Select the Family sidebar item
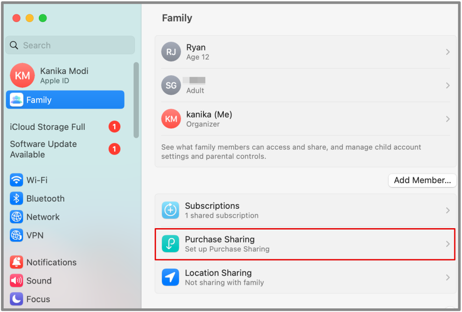This screenshot has width=462, height=312. coord(65,100)
